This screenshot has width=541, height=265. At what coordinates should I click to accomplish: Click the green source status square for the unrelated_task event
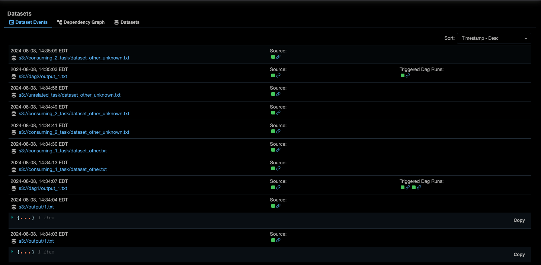[273, 94]
